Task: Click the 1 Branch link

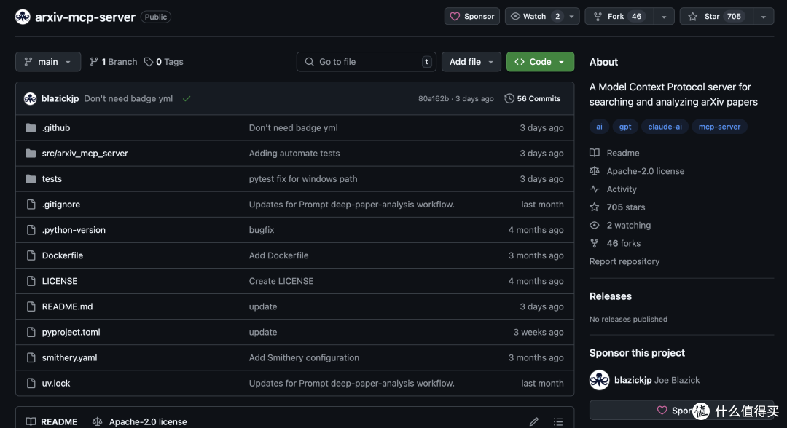Action: tap(114, 62)
